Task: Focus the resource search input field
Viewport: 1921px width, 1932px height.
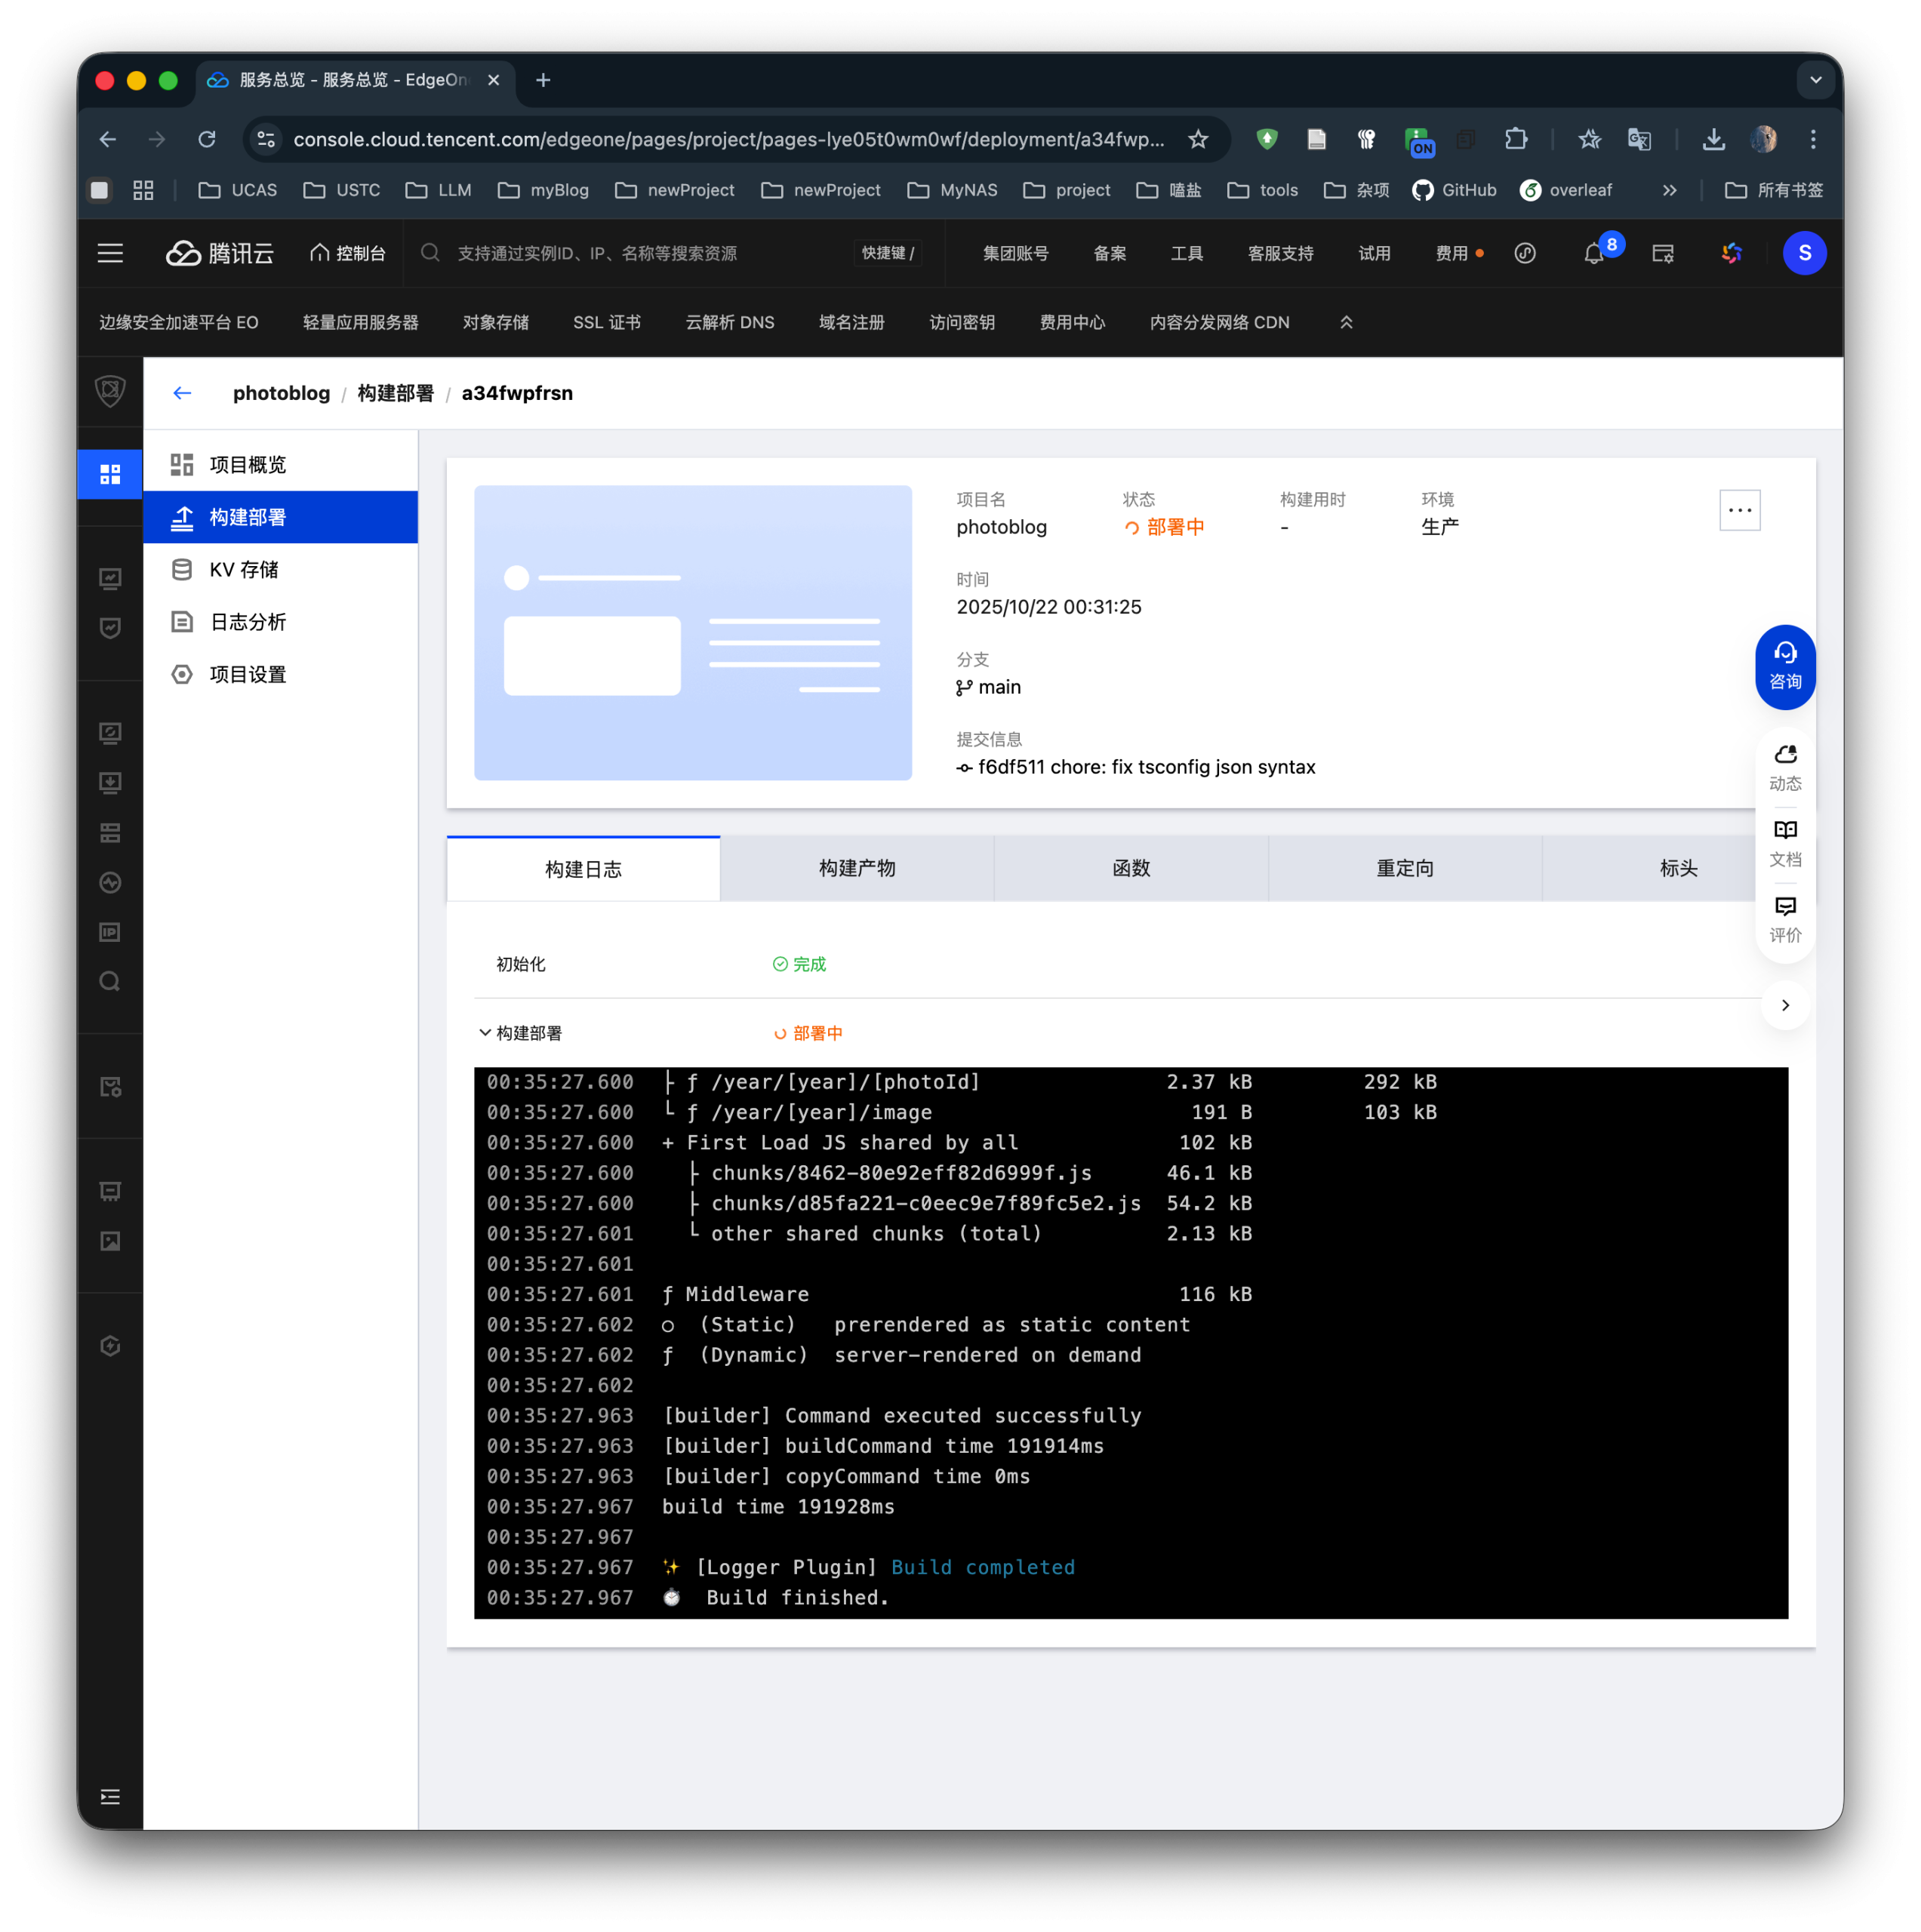Action: point(640,254)
